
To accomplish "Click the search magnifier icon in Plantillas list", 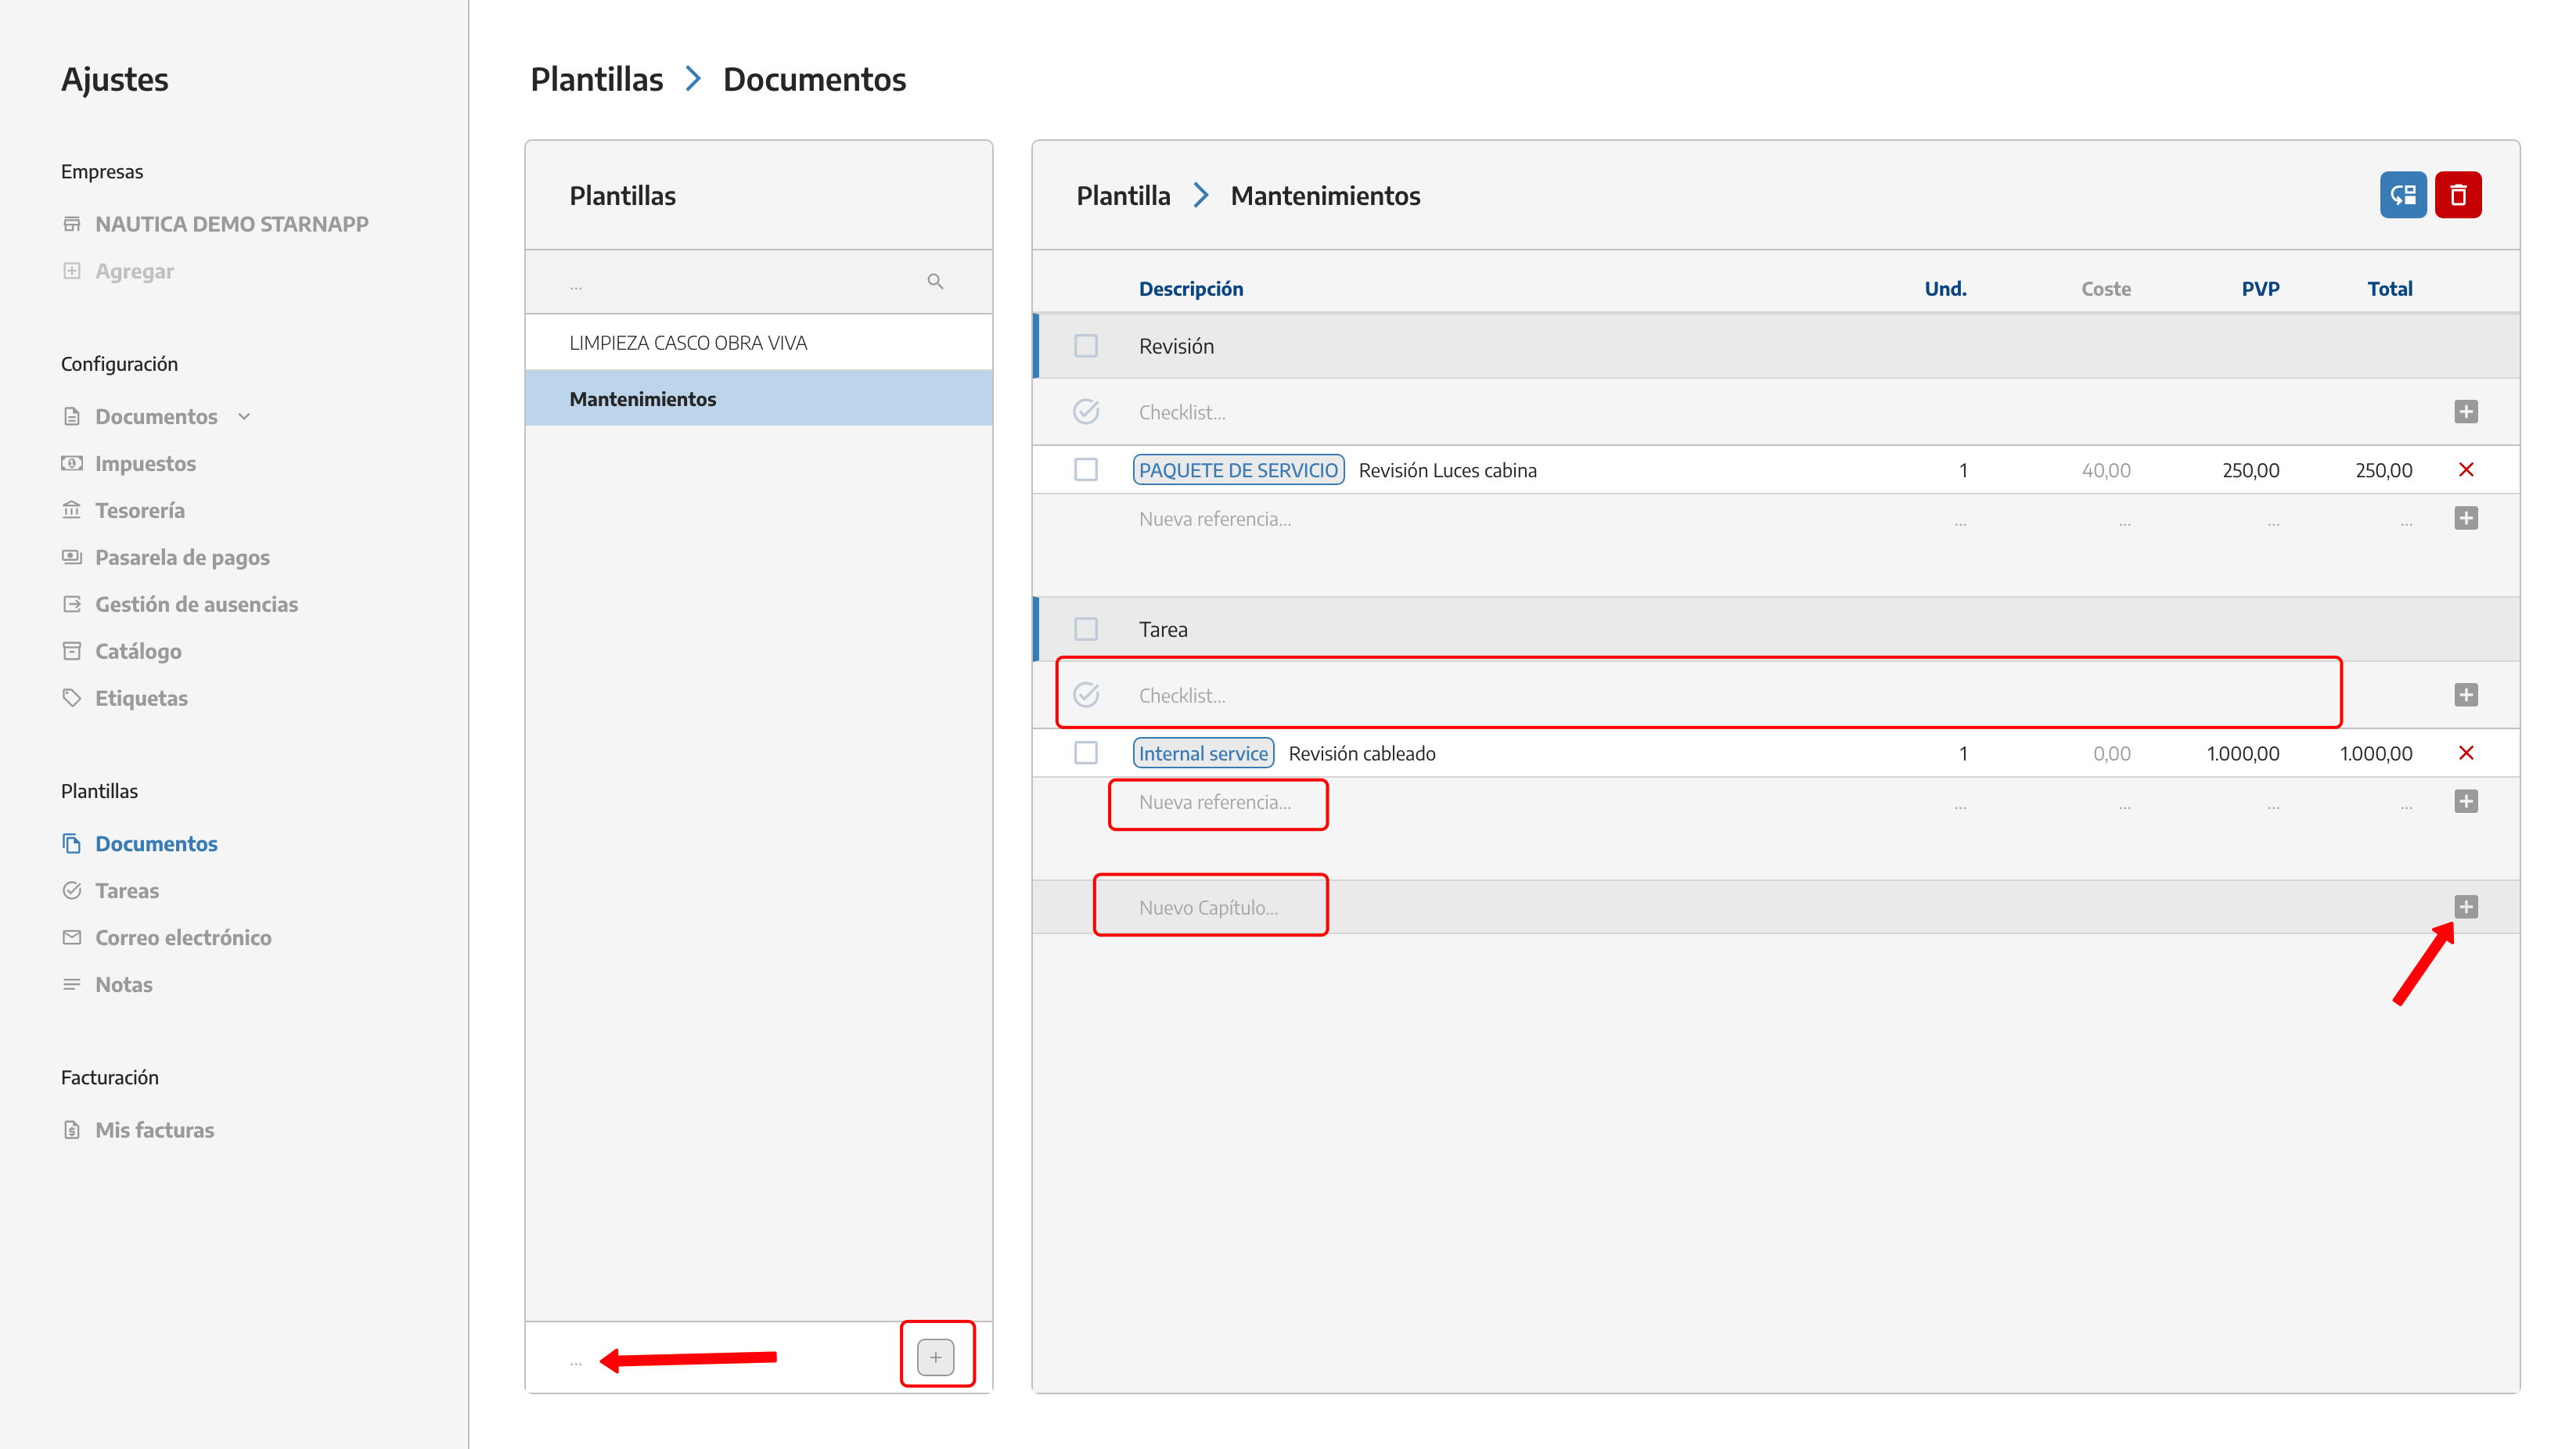I will coord(935,282).
